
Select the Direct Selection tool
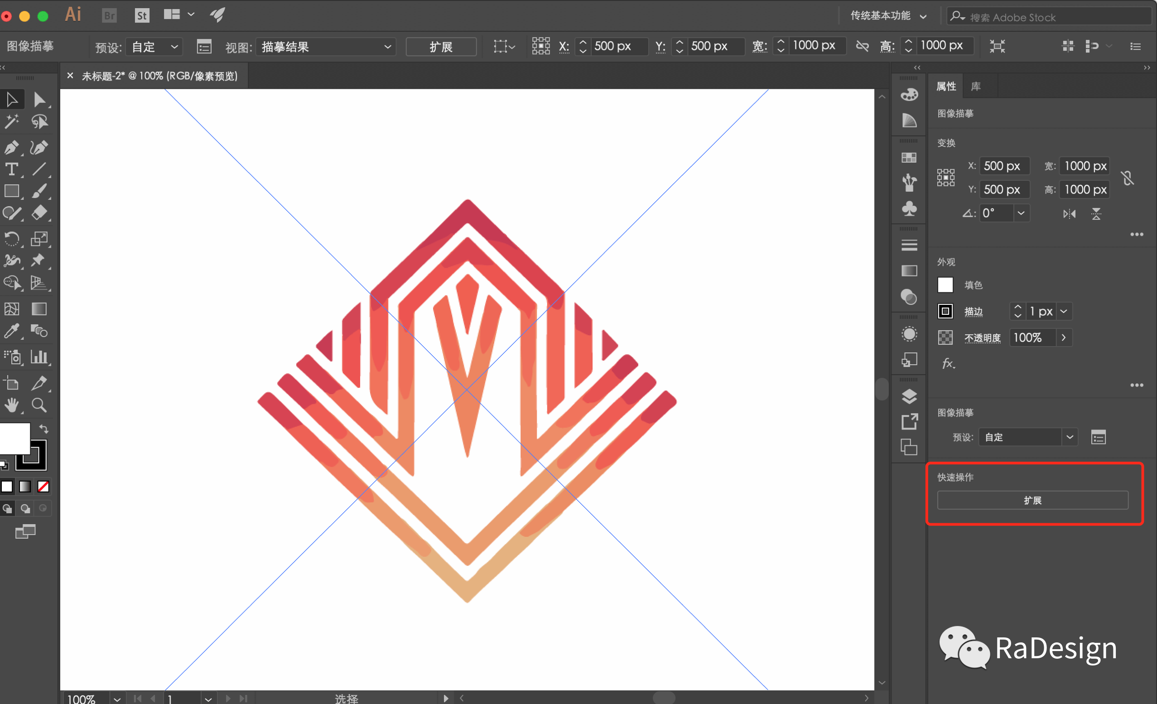(x=39, y=100)
